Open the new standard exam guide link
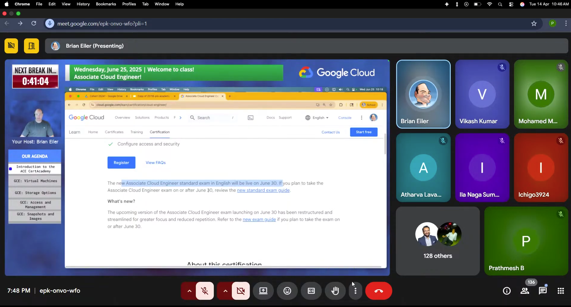 (263, 190)
